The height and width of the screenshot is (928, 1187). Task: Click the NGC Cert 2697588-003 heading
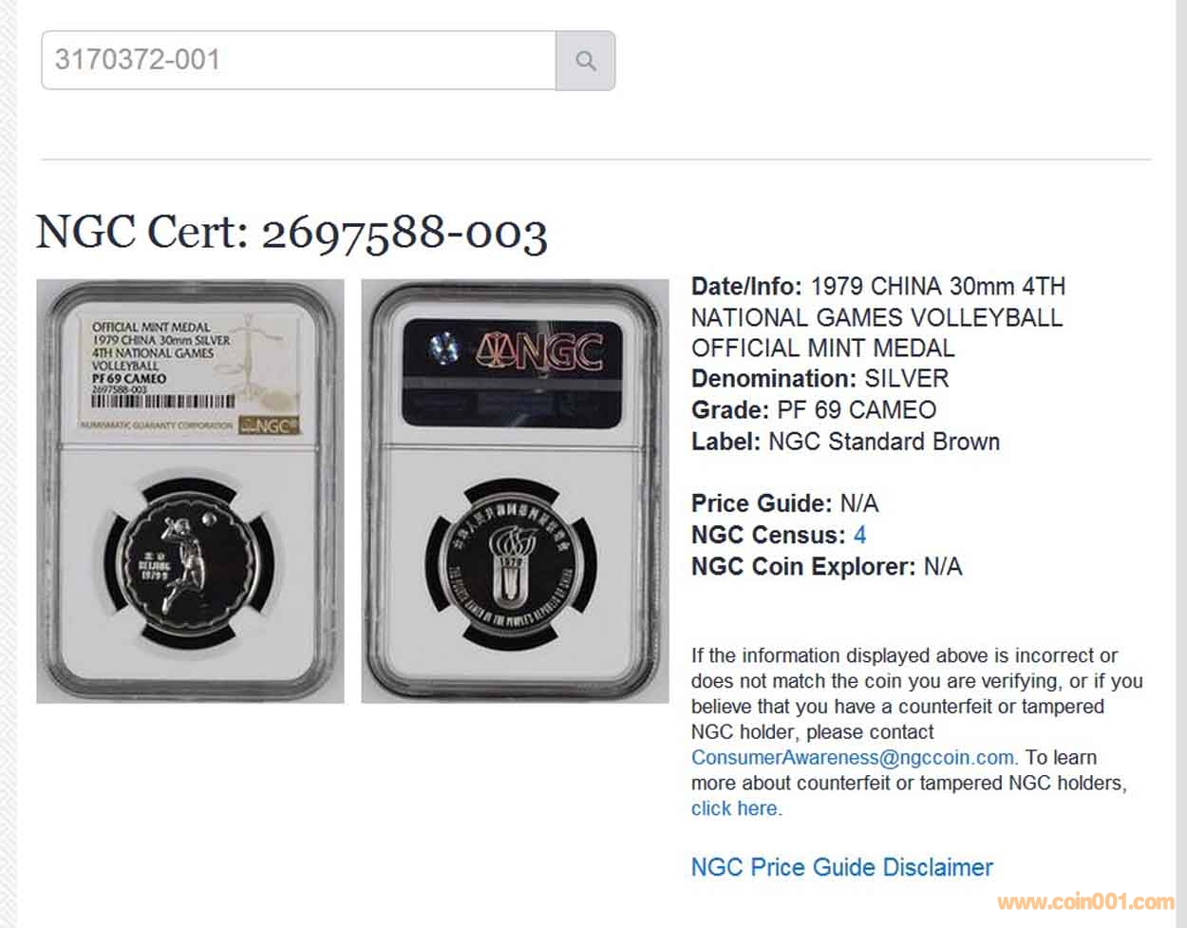292,234
